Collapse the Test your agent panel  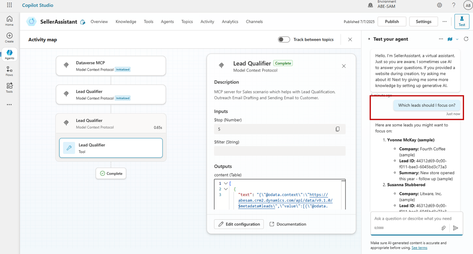[369, 39]
